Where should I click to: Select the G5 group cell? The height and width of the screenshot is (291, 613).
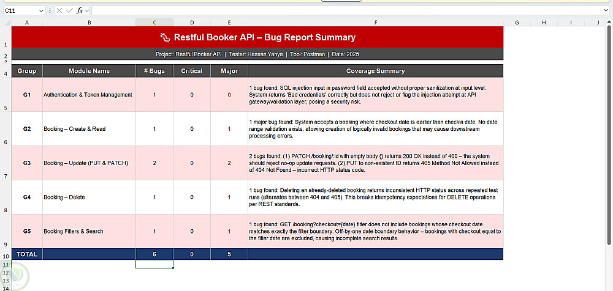pos(27,231)
